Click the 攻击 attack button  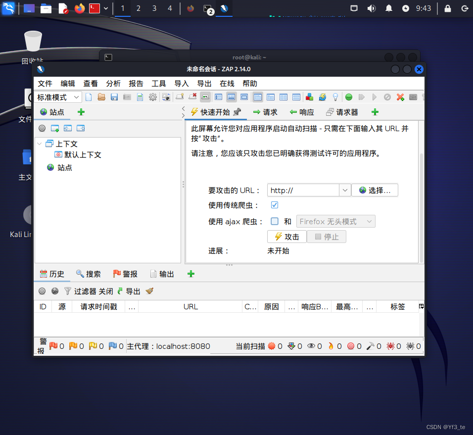click(287, 237)
